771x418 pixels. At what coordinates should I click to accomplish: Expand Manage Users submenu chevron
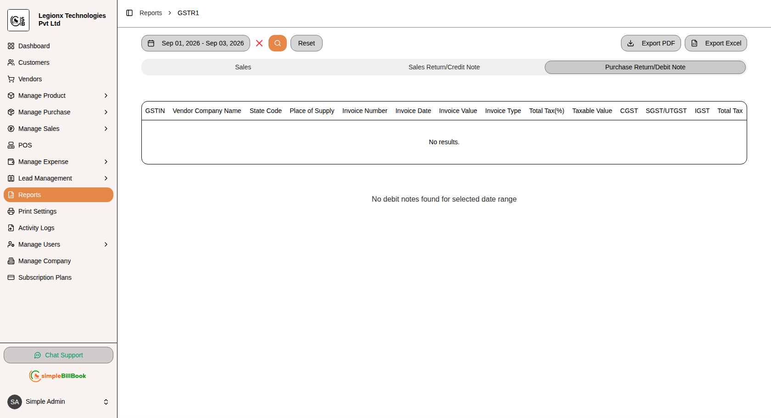point(106,244)
